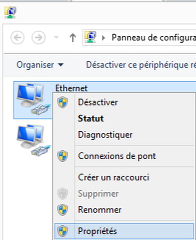This screenshot has height=240, width=196.
Task: Click Désactiver ce périphérique réseau toolbar button
Action: coord(141,65)
